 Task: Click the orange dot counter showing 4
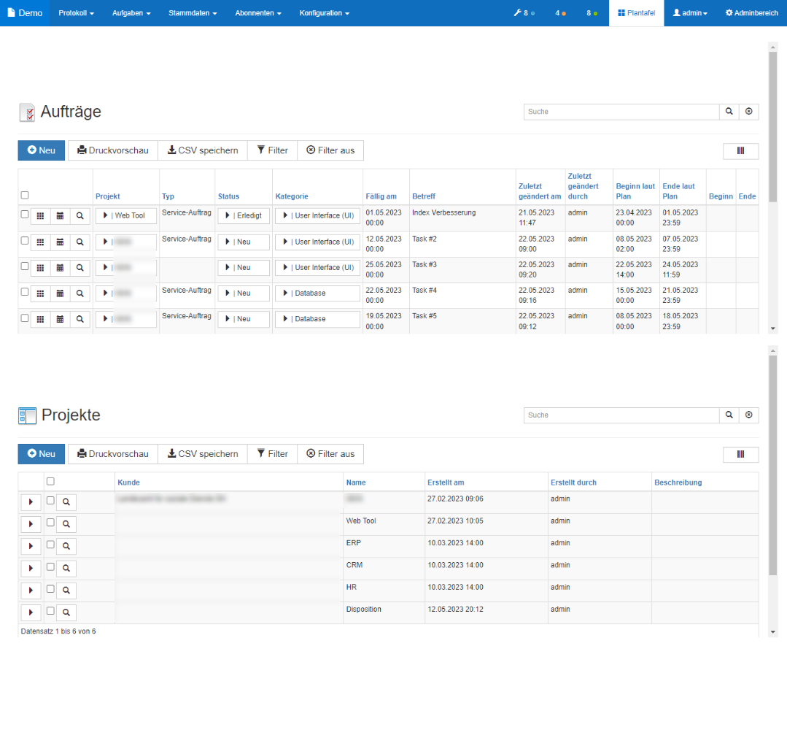[x=561, y=13]
